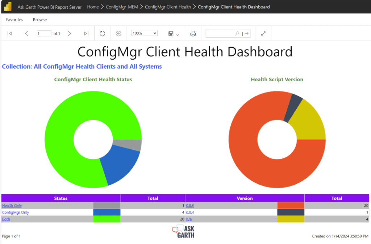371x244 pixels.
Task: Click the ConfigMgr Client Health Dashboard heading
Action: (185, 52)
